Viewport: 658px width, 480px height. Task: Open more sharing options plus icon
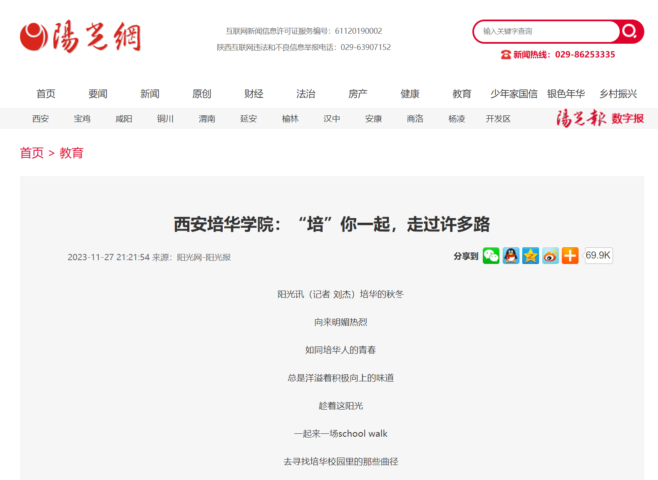pos(570,256)
